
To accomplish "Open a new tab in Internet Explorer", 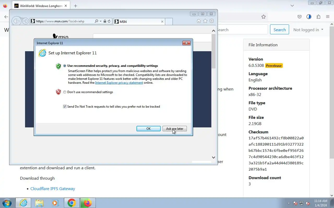I will click(169, 22).
